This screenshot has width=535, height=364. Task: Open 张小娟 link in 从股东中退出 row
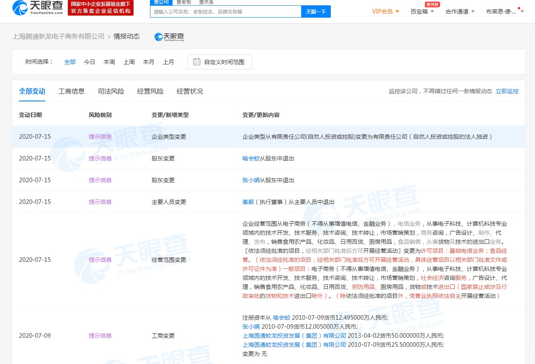[251, 180]
